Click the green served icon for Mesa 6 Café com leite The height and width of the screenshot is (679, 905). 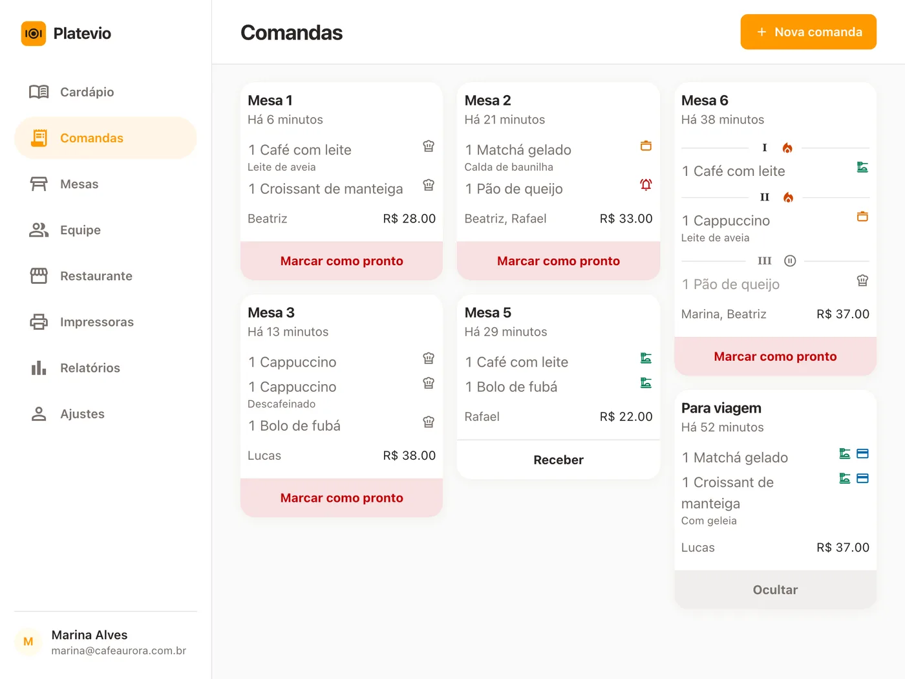[862, 167]
